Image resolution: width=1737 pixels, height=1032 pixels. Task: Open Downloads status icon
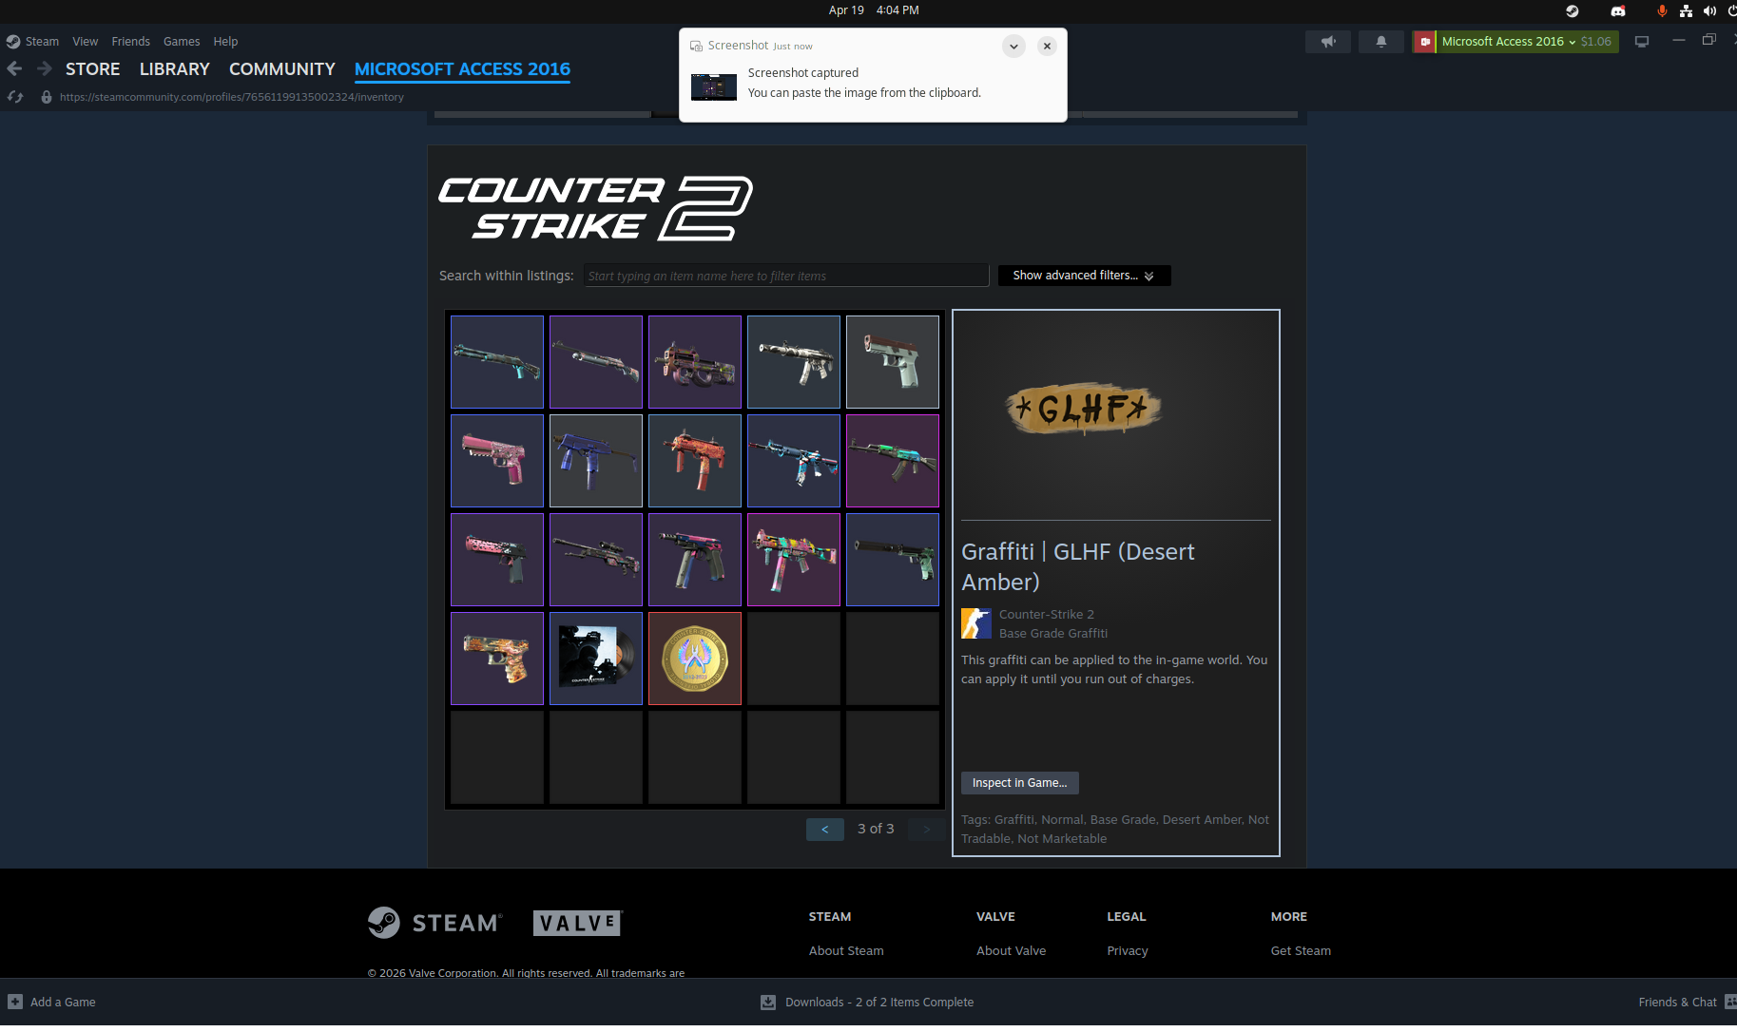(768, 1002)
